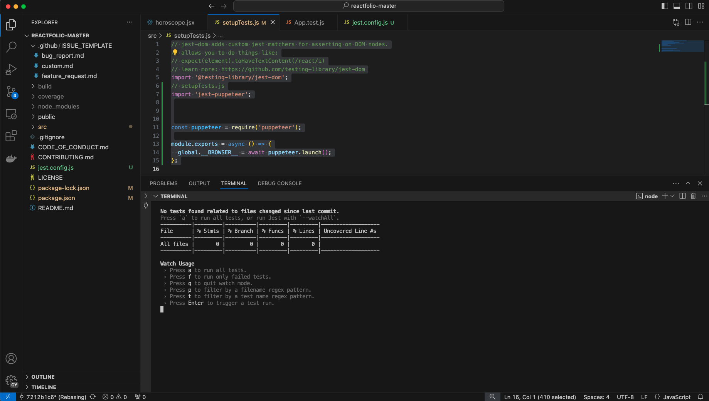The width and height of the screenshot is (709, 401).
Task: Close the setupTests.js tab
Action: tap(273, 22)
